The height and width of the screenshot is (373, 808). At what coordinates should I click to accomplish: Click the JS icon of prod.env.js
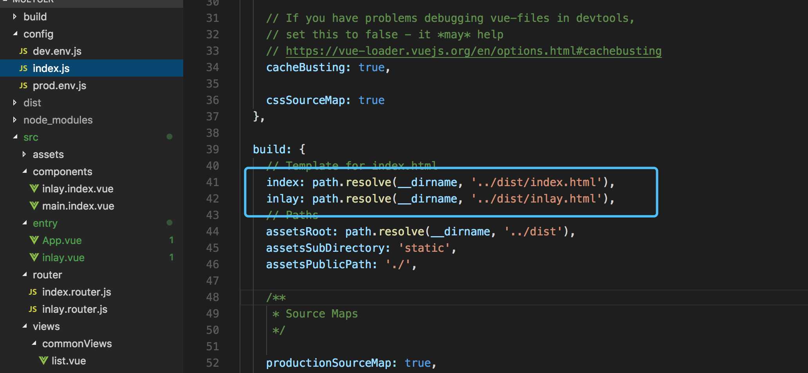(x=23, y=86)
